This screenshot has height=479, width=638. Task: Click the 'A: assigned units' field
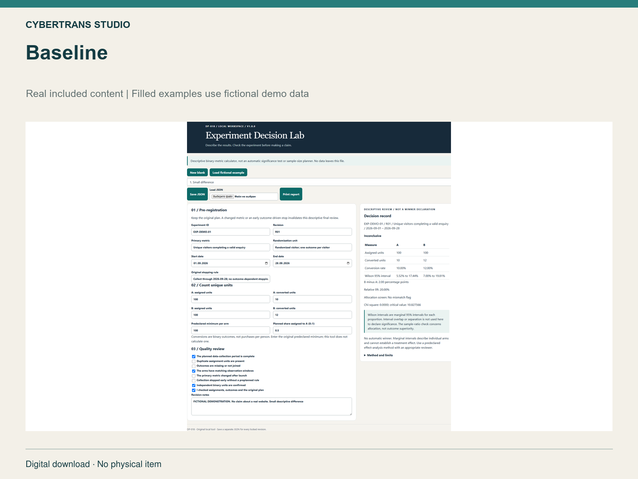(x=230, y=299)
